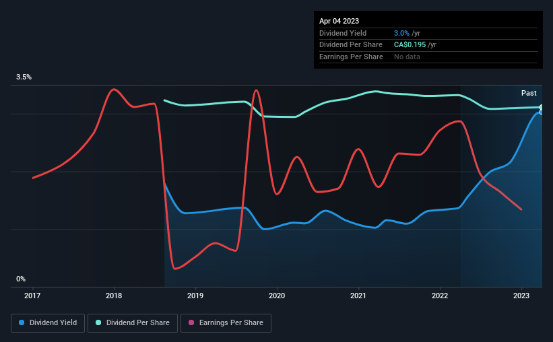Click the 2023 x-axis label
The height and width of the screenshot is (342, 553).
point(521,296)
